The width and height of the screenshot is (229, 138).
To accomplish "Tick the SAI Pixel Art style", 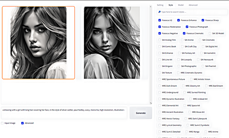I will pos(203,66).
